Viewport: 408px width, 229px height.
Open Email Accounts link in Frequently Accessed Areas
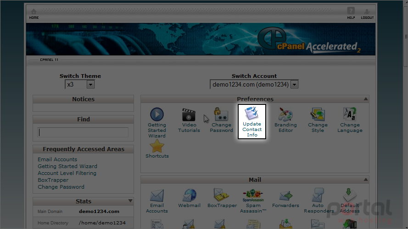(57, 159)
